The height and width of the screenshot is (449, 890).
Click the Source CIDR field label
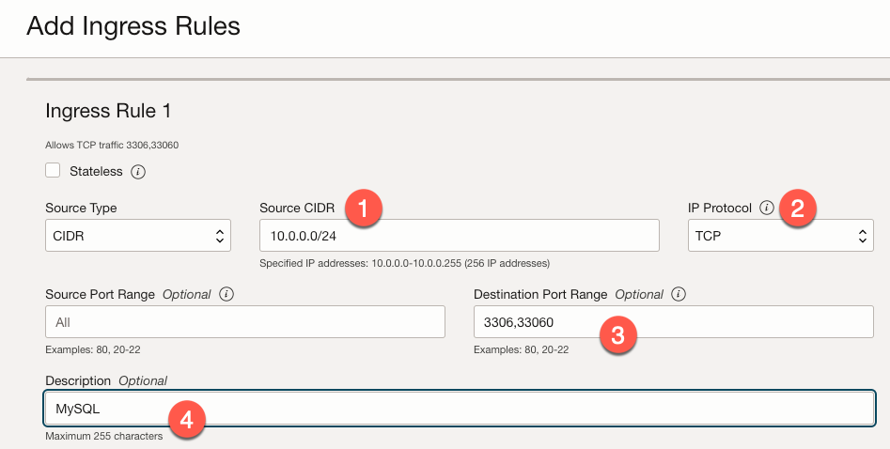coord(295,208)
